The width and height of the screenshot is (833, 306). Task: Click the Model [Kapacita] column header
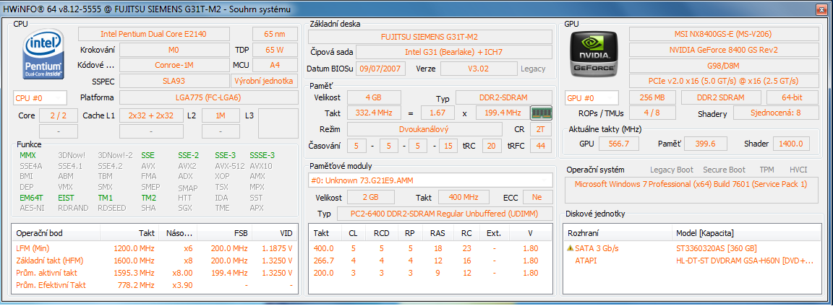click(x=746, y=233)
